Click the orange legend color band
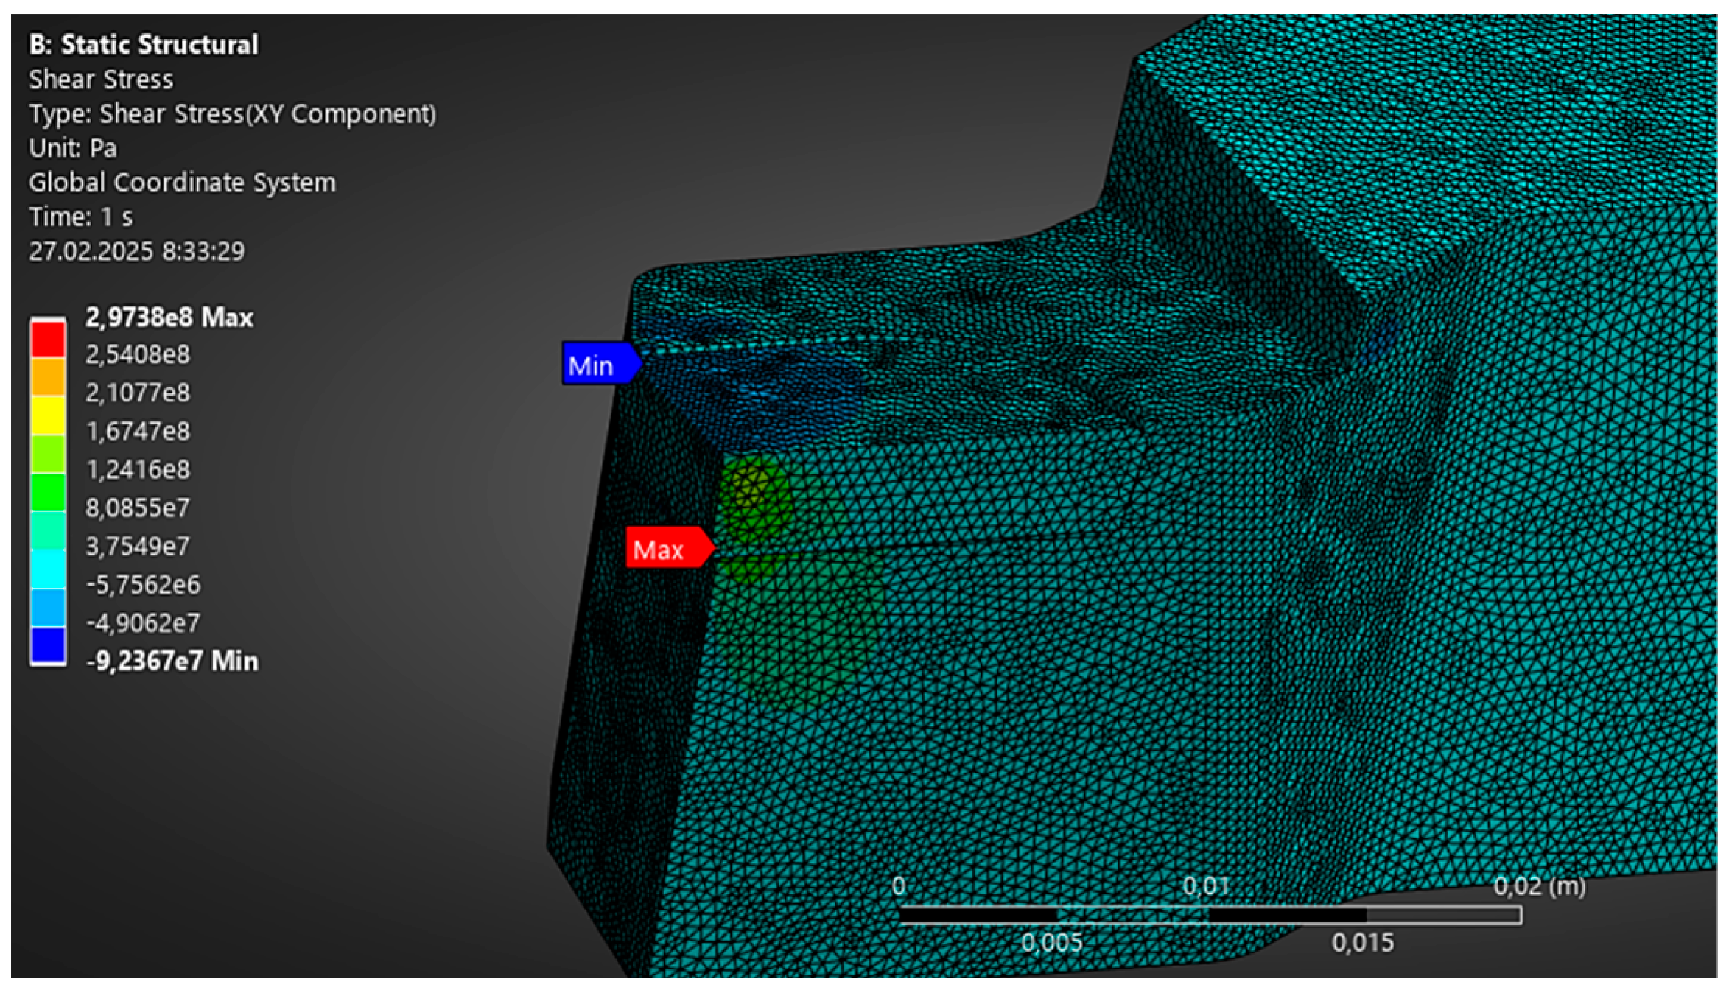The height and width of the screenshot is (993, 1729). click(x=48, y=377)
